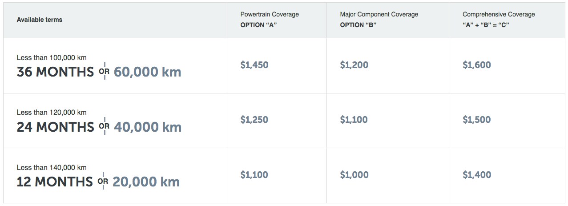Choose the $1,450 Powertrain price
This screenshot has width=568, height=206.
click(254, 65)
